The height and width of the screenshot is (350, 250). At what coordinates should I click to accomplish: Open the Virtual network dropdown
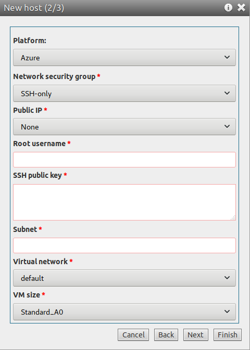(x=124, y=278)
